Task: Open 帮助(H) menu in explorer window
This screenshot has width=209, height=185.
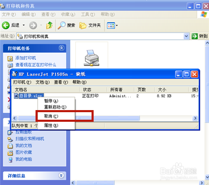Action: [x=107, y=14]
